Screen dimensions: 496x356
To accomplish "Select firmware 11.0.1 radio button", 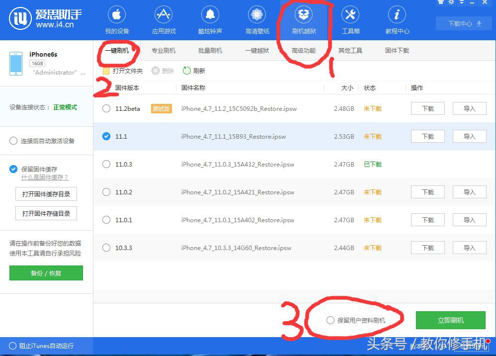I will (x=106, y=220).
